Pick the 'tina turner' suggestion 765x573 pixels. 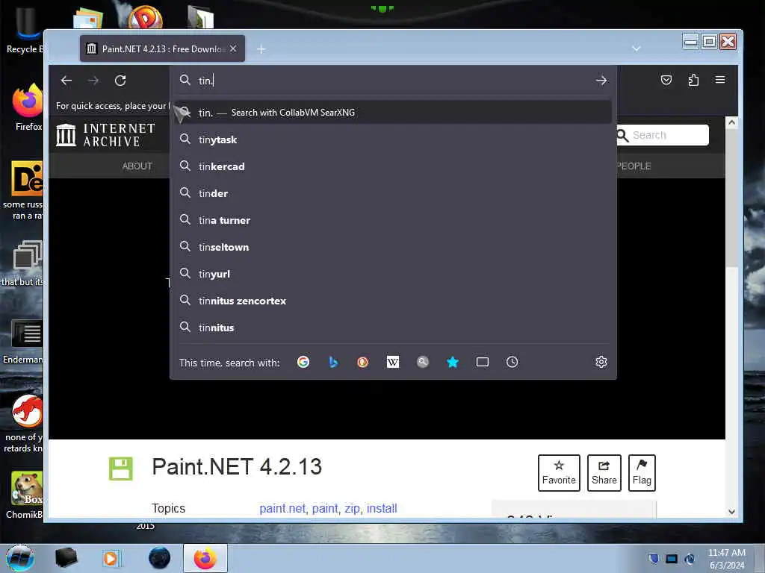coord(393,220)
